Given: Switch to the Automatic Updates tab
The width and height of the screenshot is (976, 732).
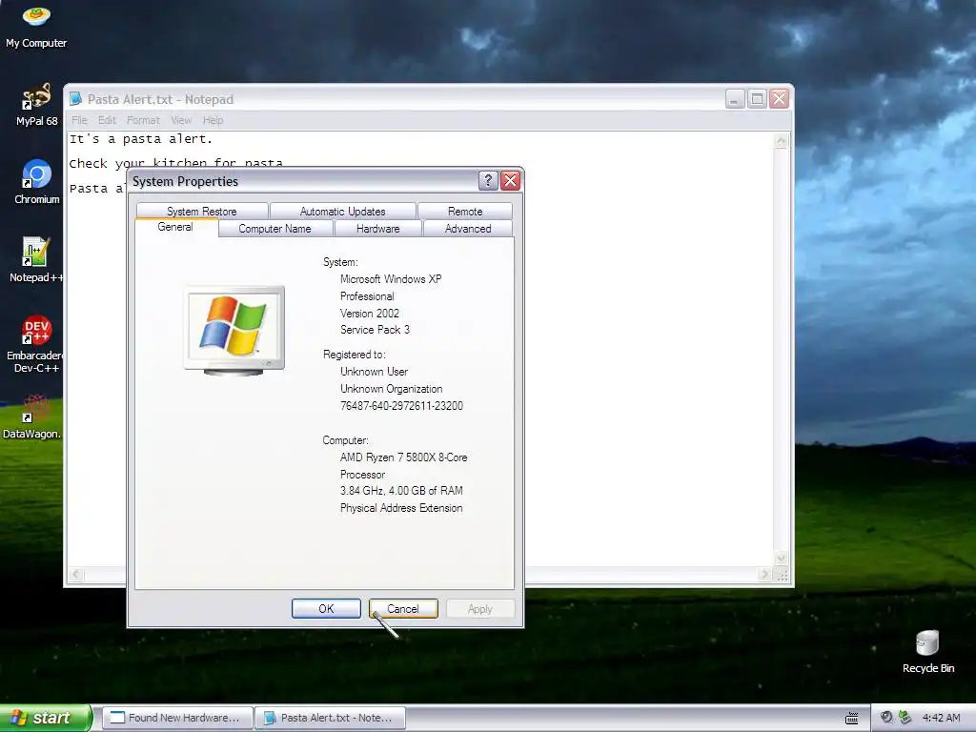Looking at the screenshot, I should click(342, 211).
